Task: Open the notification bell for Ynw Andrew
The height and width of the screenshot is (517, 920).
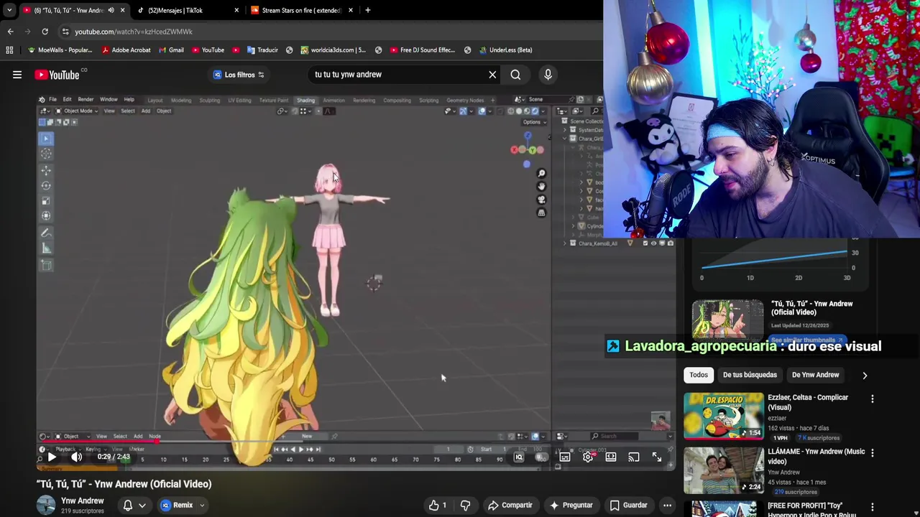Action: click(x=128, y=505)
